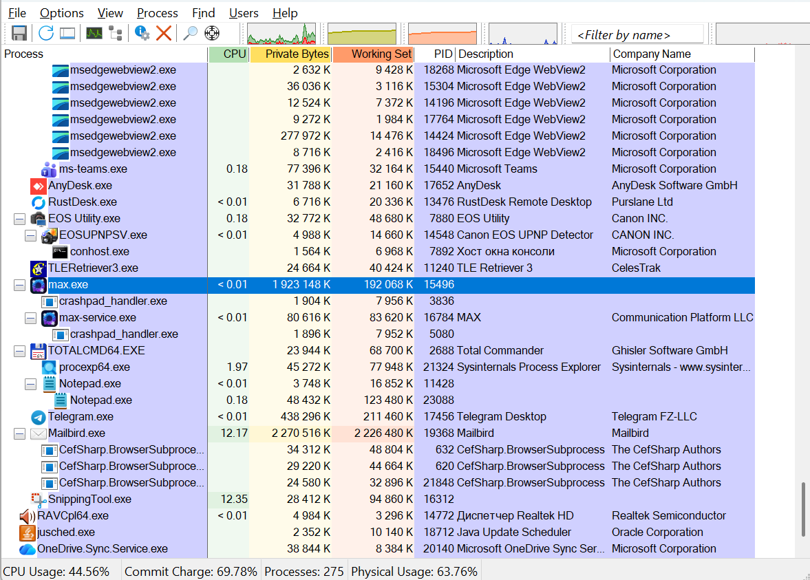Click the Refresh Now toolbar icon

(x=46, y=34)
